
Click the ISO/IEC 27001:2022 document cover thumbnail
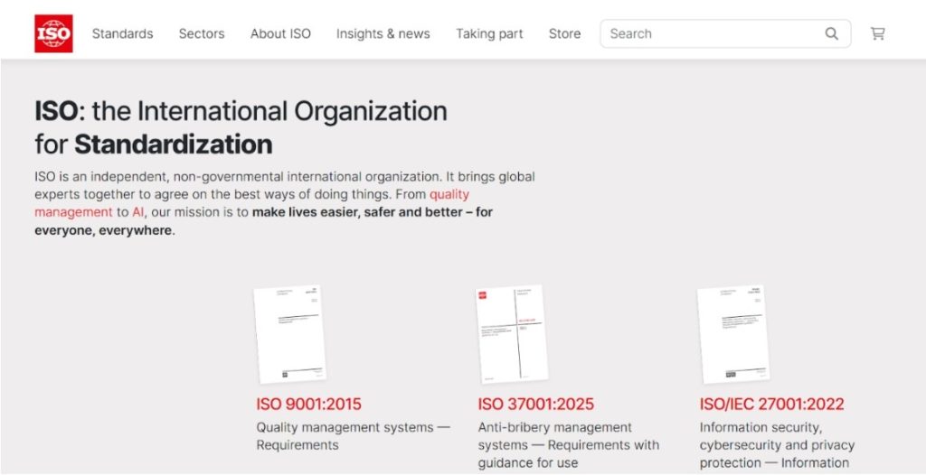(733, 334)
